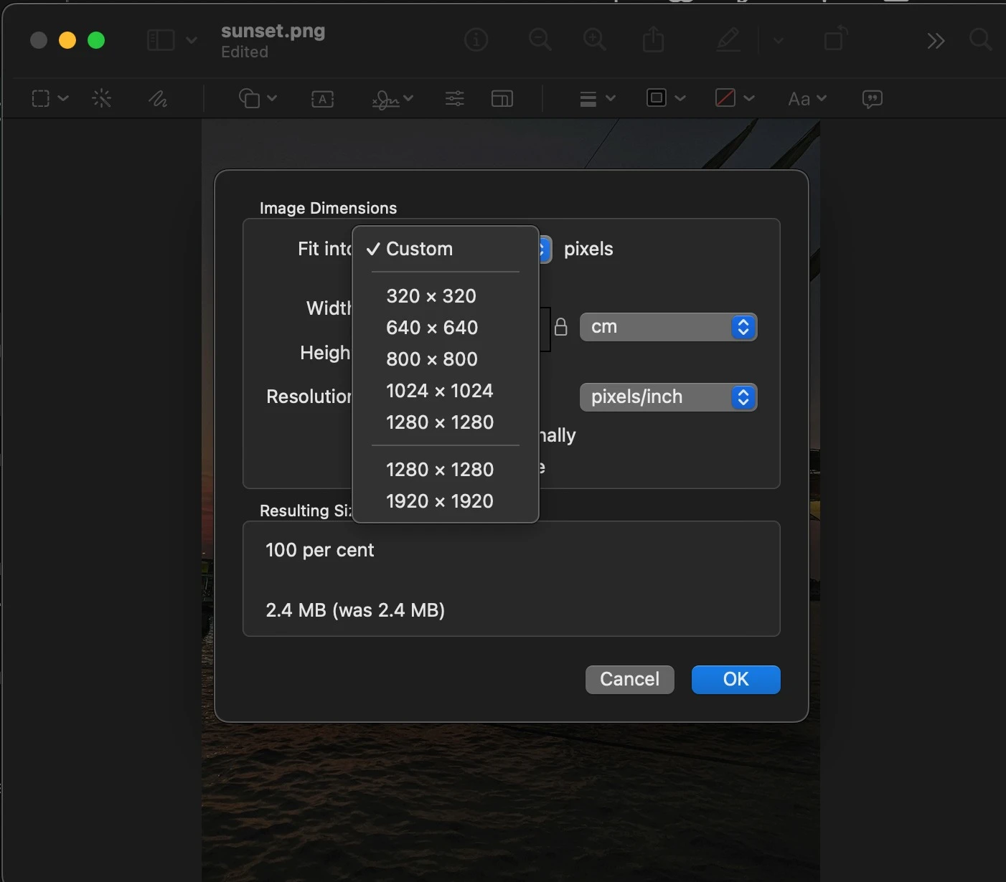1006x882 pixels.
Task: Open the Adjust Color controls
Action: [454, 98]
